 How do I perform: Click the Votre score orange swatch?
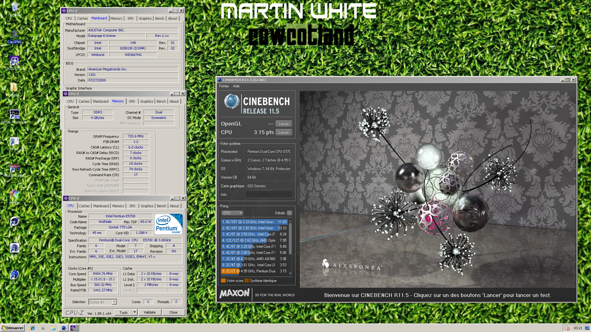223,281
